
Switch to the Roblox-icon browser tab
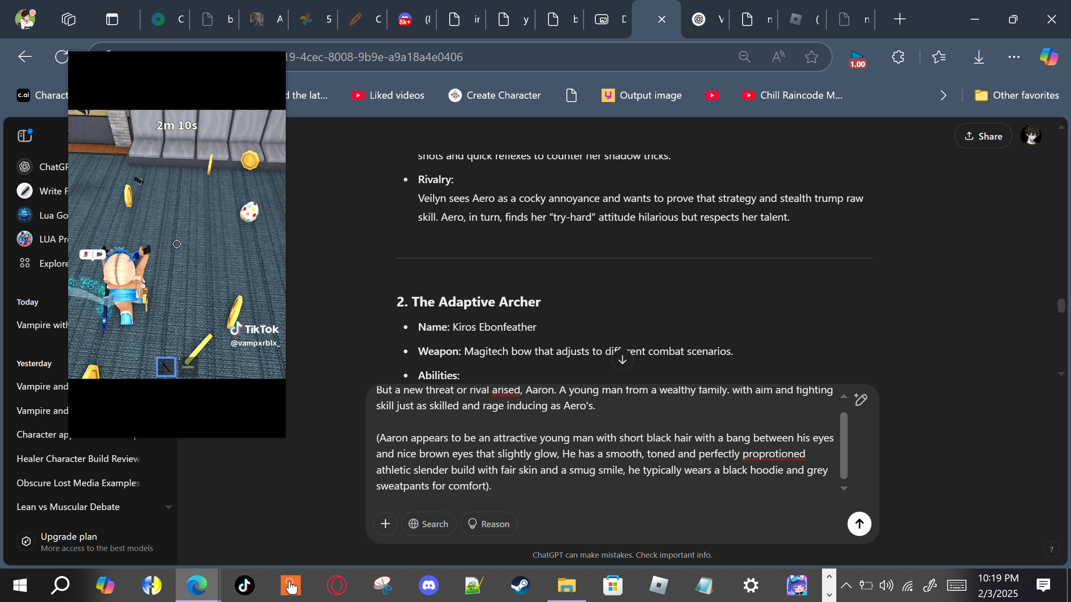[x=802, y=19]
